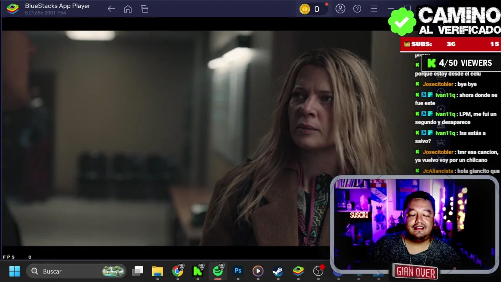Click Ivan11q's 'LPM, me fui un segundo' message
The width and height of the screenshot is (501, 282).
click(456, 118)
